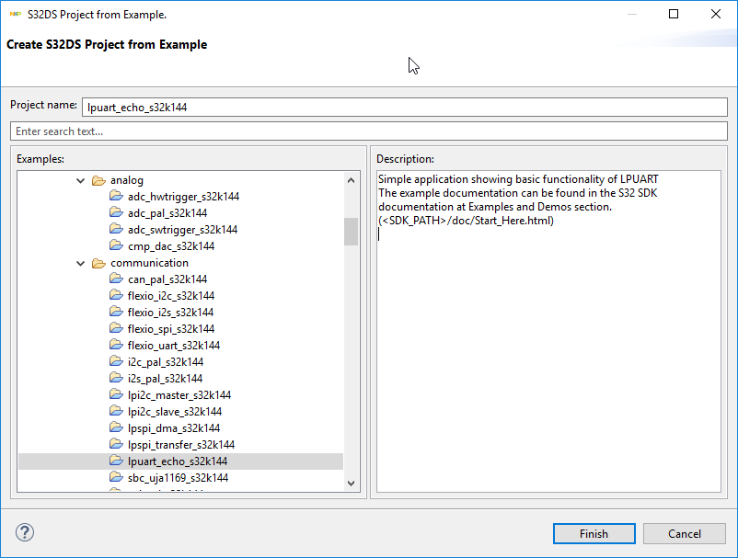Select the flexio_spi_s32k144 example
The height and width of the screenshot is (558, 738).
click(x=171, y=329)
